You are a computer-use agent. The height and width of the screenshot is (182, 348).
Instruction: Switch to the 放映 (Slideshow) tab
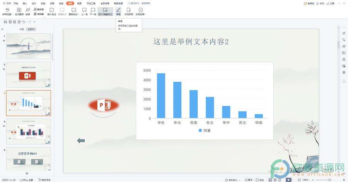61,3
